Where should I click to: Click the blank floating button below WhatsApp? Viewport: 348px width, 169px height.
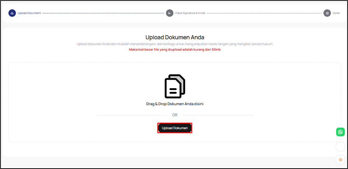(x=340, y=147)
